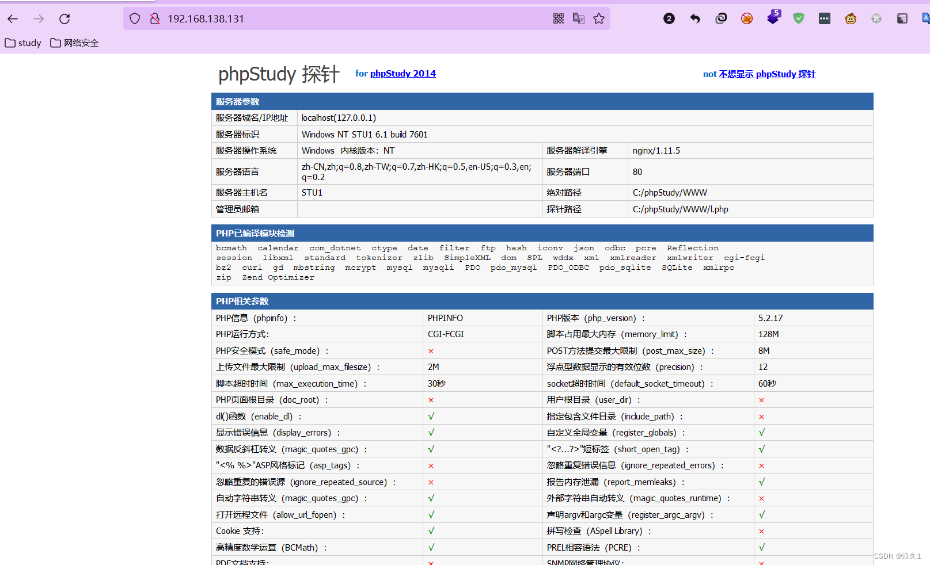Click the PHPINFO table cell

445,318
